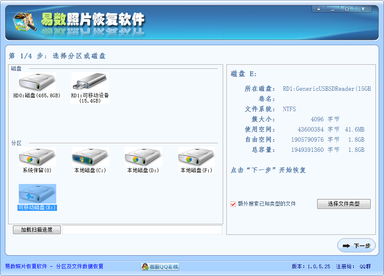
Task: Click the 下一步 button to proceed
Action: (x=356, y=245)
